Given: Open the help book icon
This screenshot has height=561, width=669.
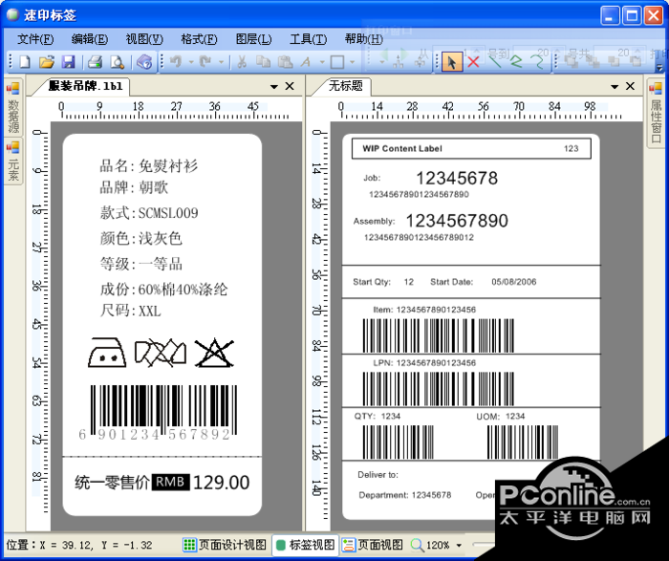Looking at the screenshot, I should (x=144, y=62).
